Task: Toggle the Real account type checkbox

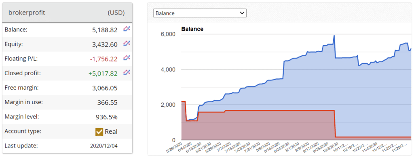Action: 99,132
